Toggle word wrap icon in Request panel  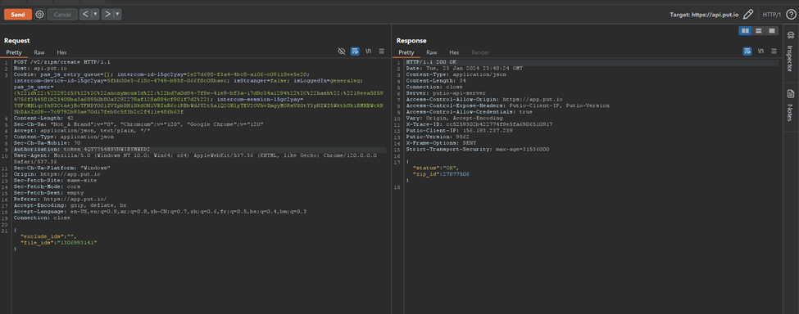pyautogui.click(x=355, y=52)
